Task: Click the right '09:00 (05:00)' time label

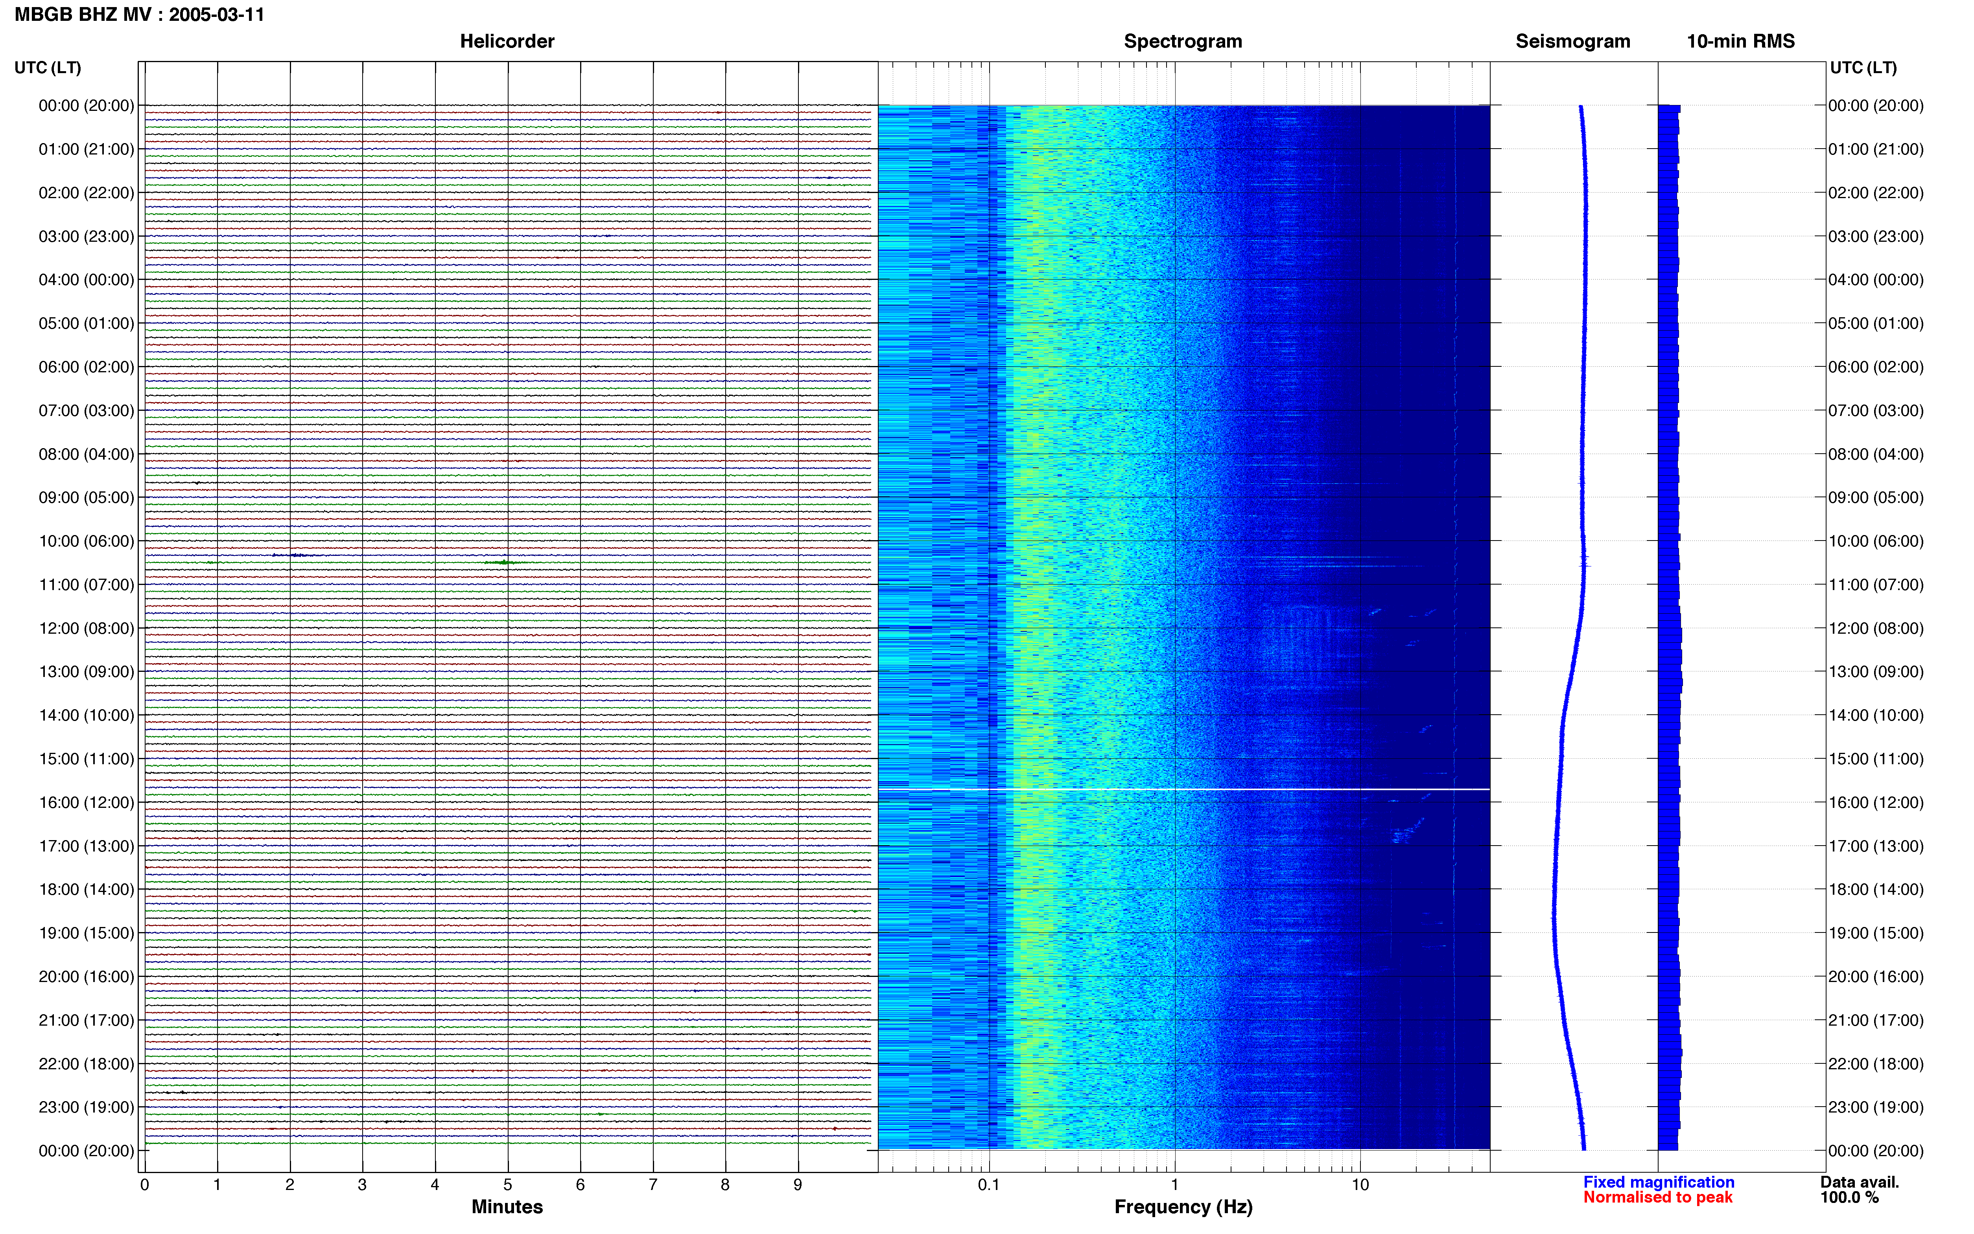Action: pyautogui.click(x=1875, y=498)
